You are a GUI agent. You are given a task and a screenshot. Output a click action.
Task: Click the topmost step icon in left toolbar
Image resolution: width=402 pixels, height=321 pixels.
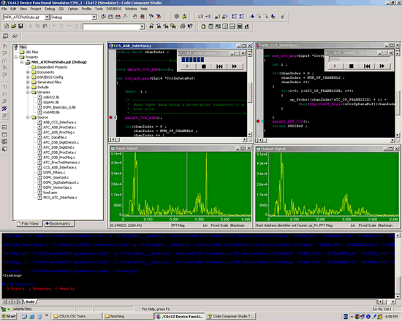pyautogui.click(x=4, y=47)
